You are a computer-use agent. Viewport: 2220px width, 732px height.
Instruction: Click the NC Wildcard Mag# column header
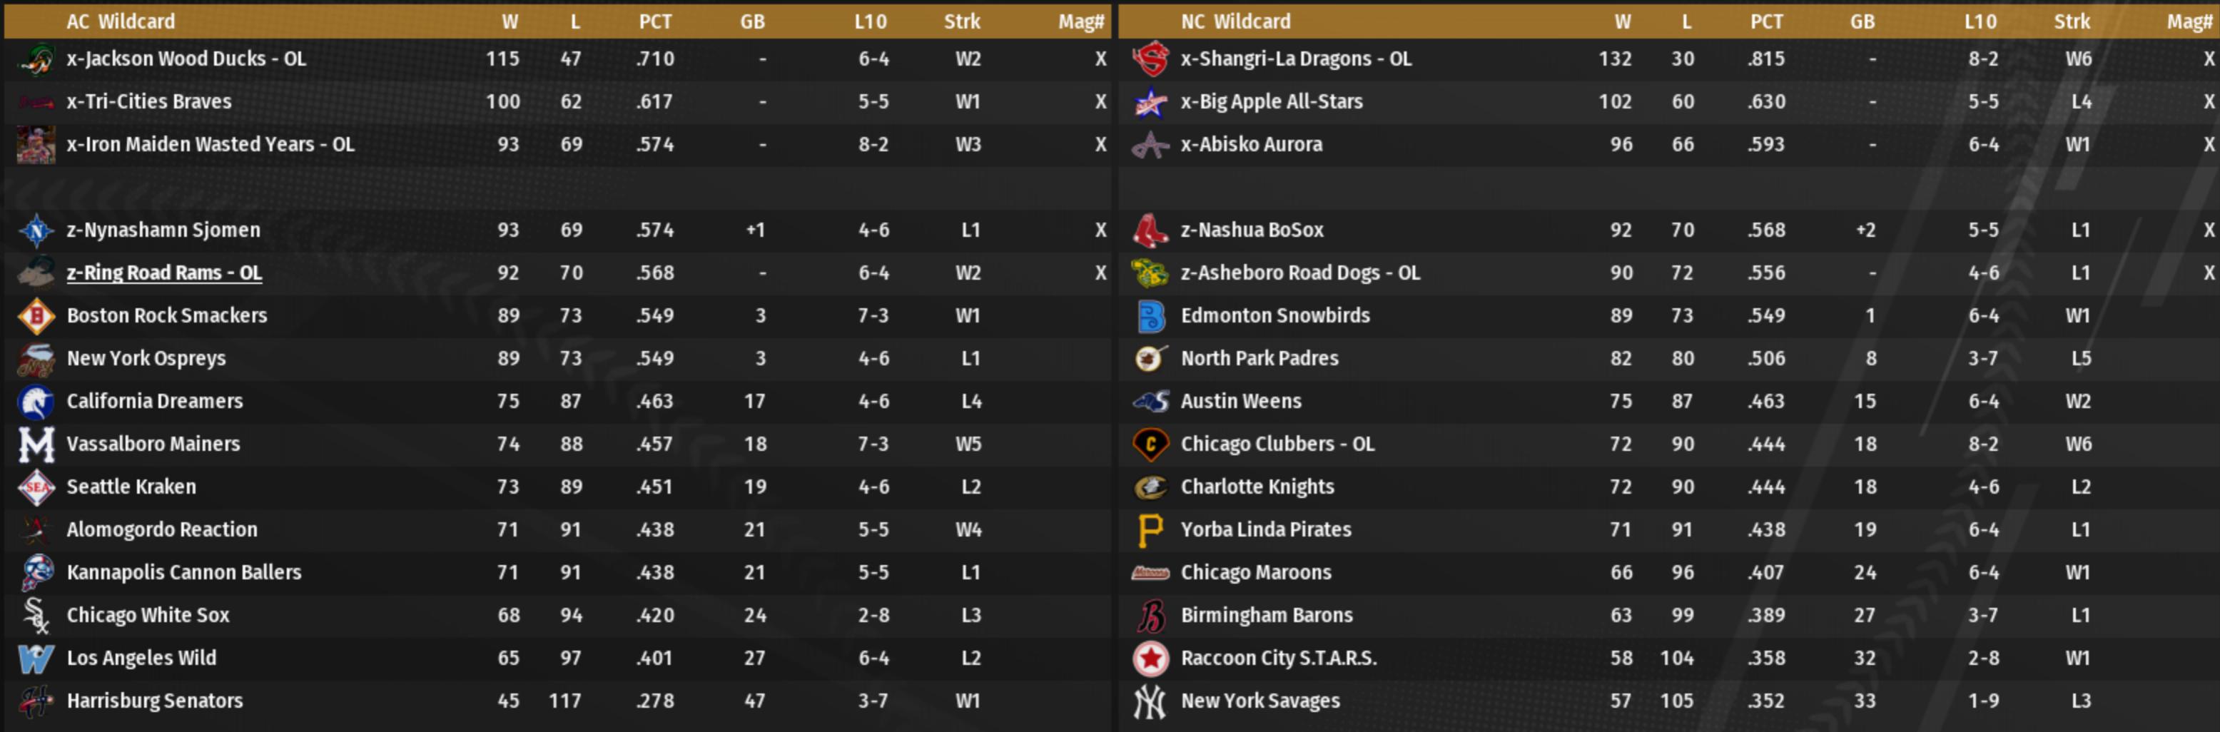pyautogui.click(x=2189, y=21)
